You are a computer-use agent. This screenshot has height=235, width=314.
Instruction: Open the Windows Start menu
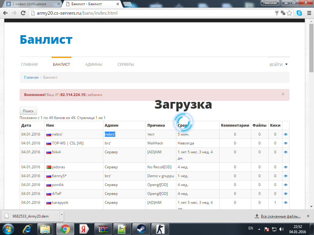click(8, 229)
